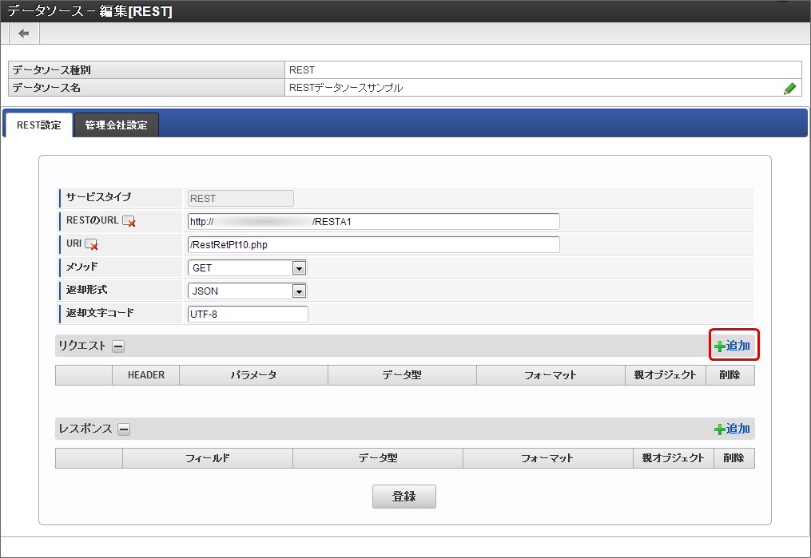This screenshot has width=811, height=558.
Task: Click the パラメータ column header in request table
Action: click(x=253, y=375)
